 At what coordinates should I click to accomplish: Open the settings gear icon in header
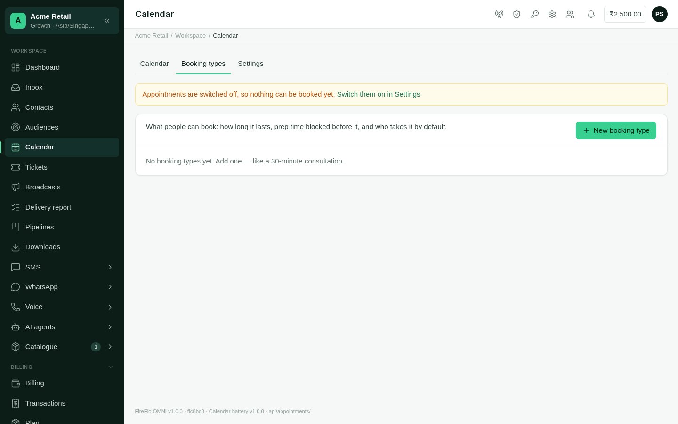[x=552, y=14]
